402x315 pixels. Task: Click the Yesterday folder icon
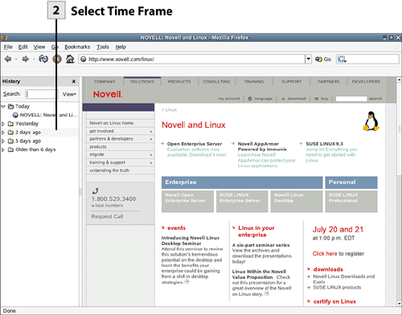point(10,124)
